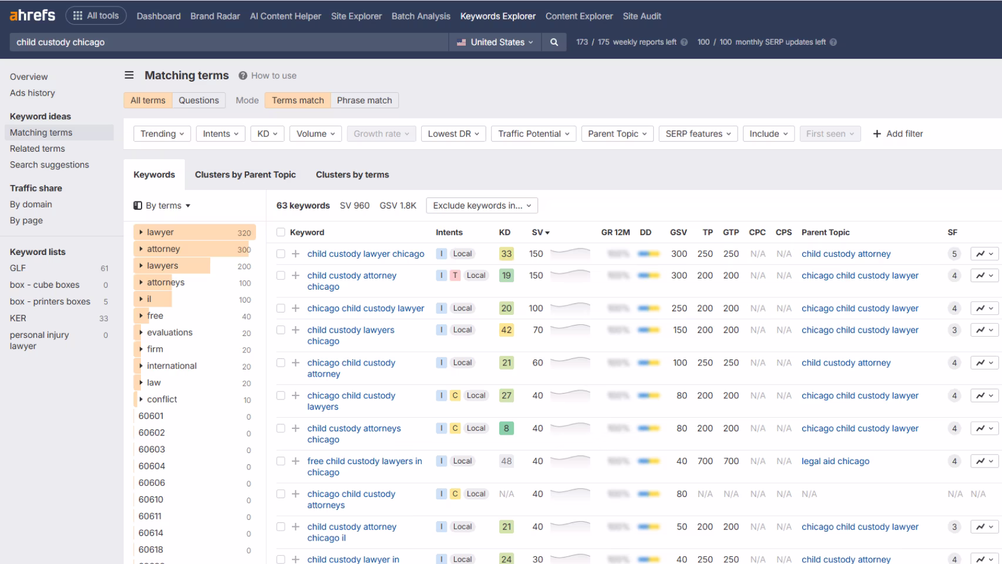Check the child custody lawyer chicago row checkbox
Image resolution: width=1002 pixels, height=564 pixels.
coord(281,254)
